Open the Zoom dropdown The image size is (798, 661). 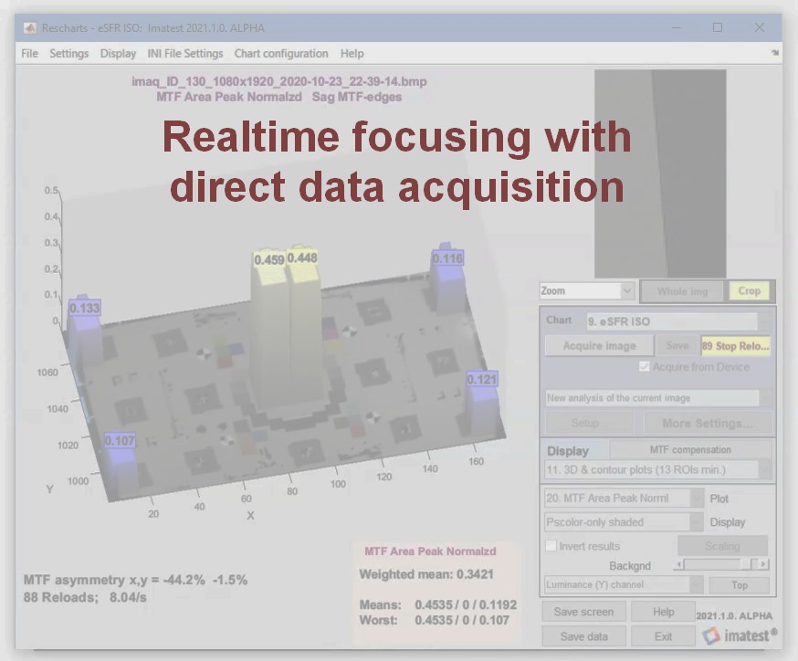tap(587, 291)
